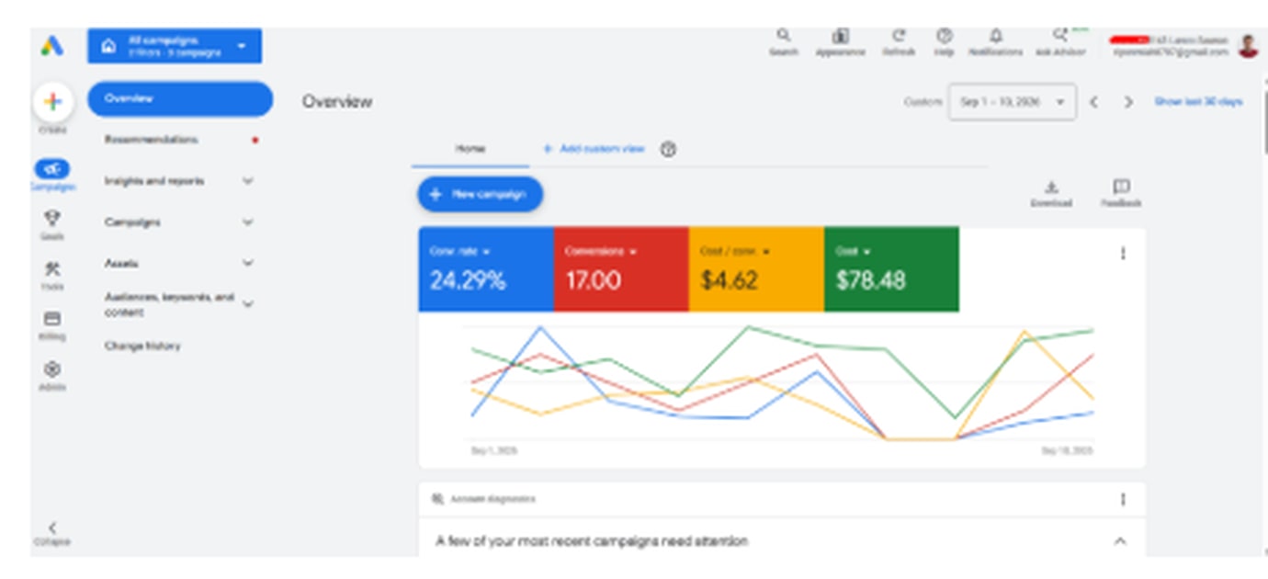This screenshot has width=1268, height=579.
Task: Open account profile avatar
Action: tap(1247, 46)
